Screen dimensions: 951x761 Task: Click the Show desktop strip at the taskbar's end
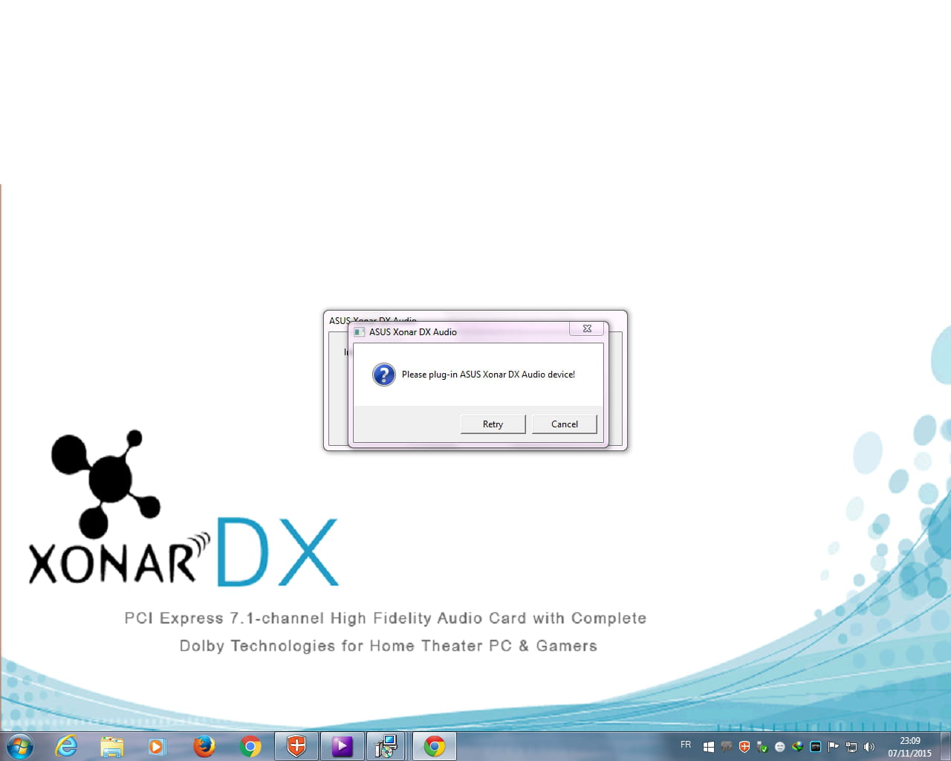point(946,746)
